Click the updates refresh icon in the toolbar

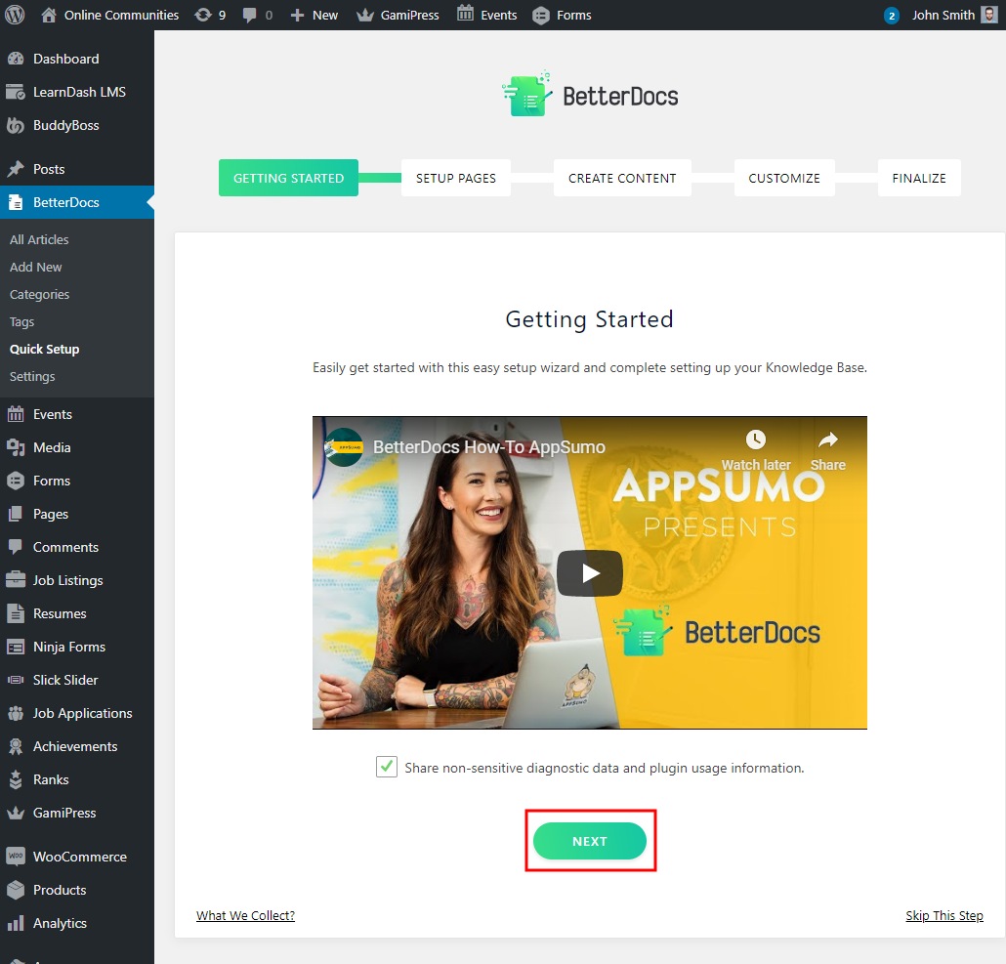point(210,15)
